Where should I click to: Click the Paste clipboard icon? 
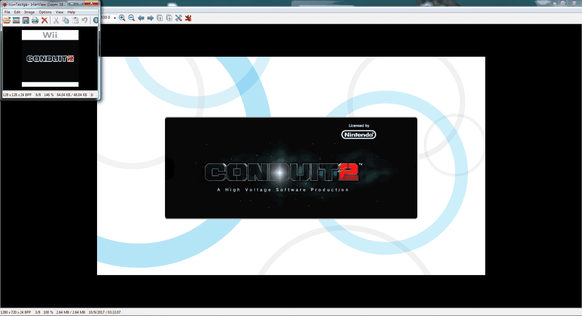pyautogui.click(x=75, y=20)
